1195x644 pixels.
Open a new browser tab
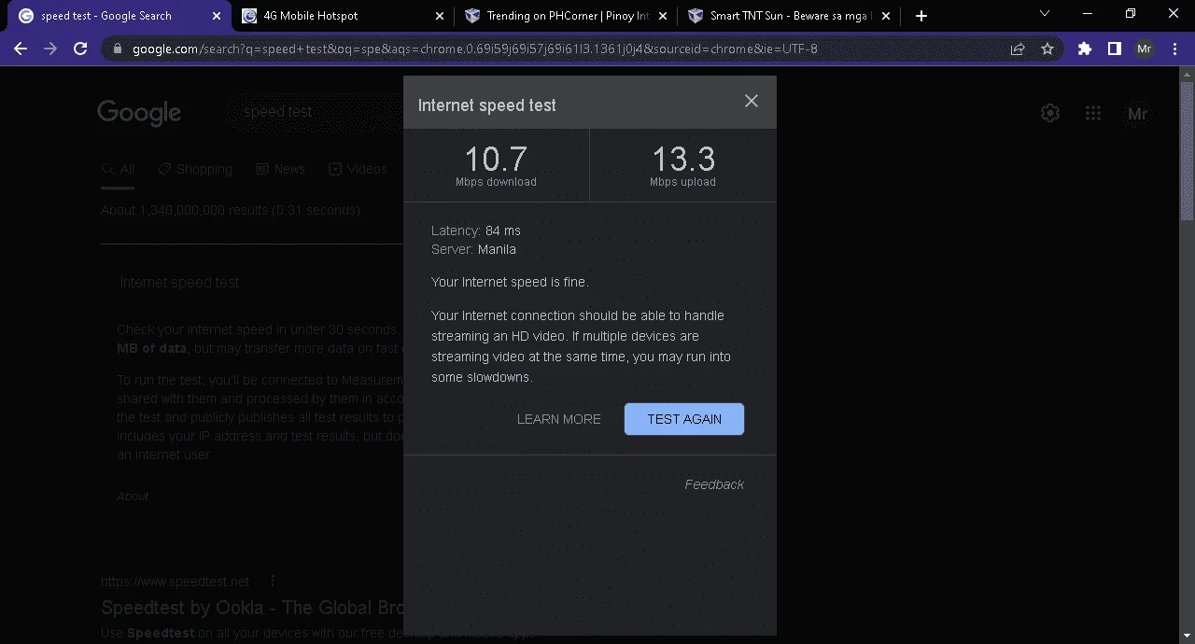[921, 16]
